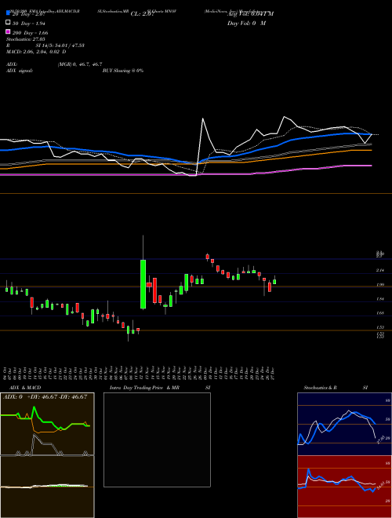The image size is (392, 518).
Task: Select the '200 Day = 1.66' label
Action: click(30, 33)
